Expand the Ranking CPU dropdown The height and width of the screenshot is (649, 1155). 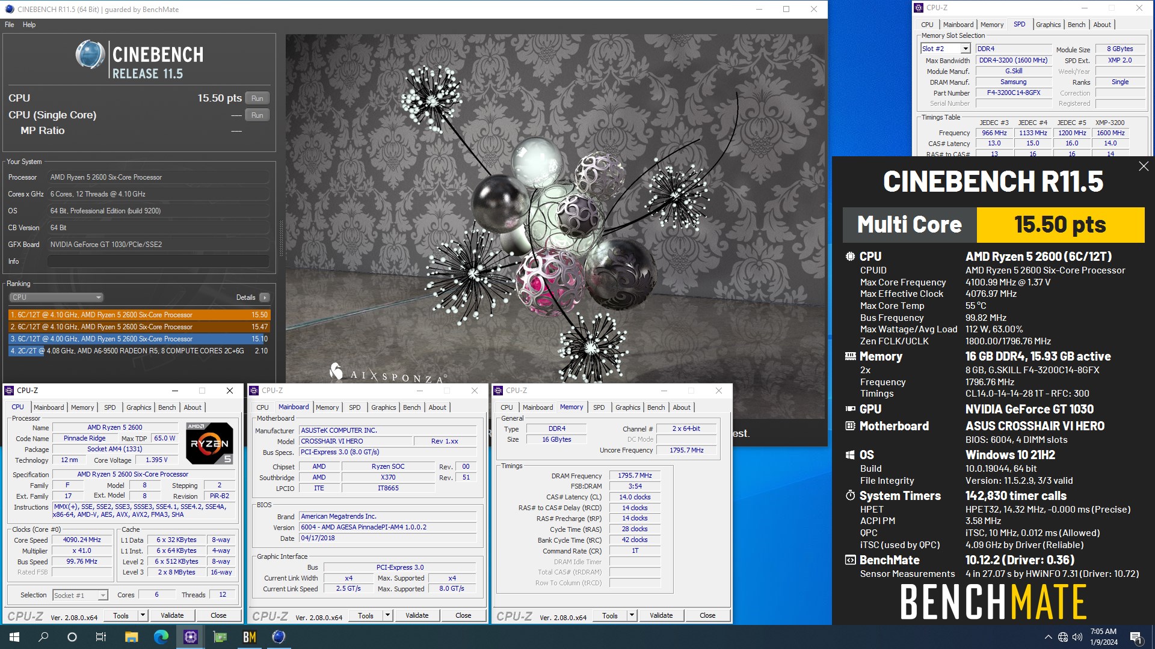click(x=57, y=297)
